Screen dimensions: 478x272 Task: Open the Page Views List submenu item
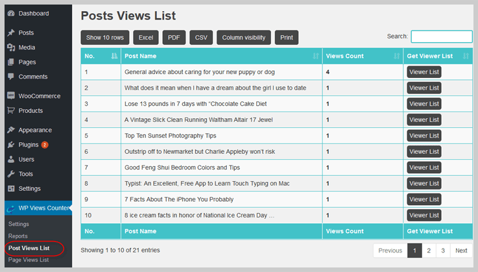pos(29,260)
